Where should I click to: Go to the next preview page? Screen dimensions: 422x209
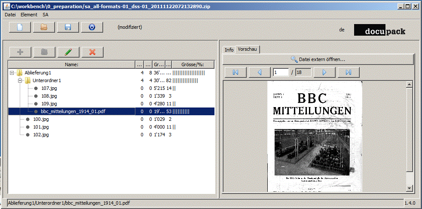coord(324,72)
